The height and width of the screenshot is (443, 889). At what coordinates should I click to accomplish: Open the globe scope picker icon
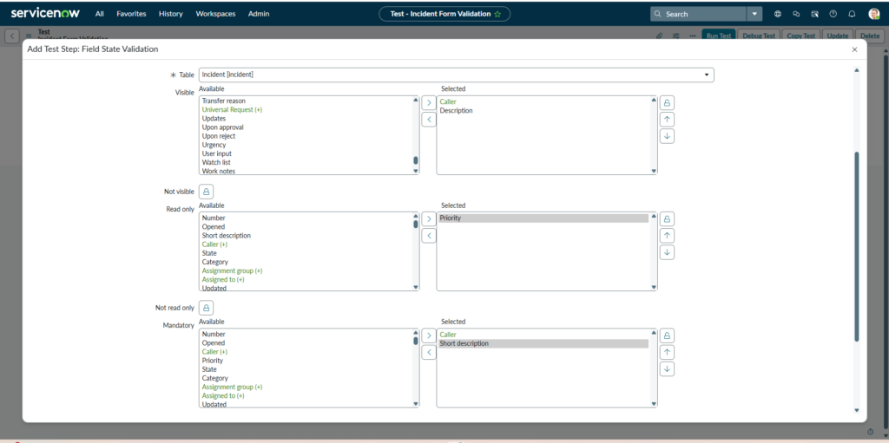[777, 14]
